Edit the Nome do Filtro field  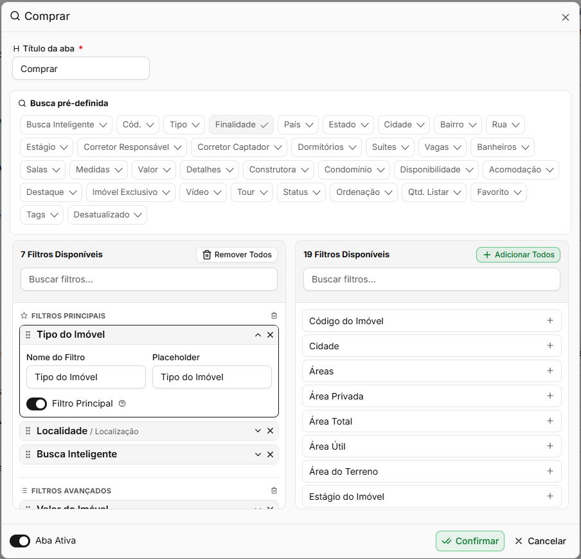[x=86, y=377]
